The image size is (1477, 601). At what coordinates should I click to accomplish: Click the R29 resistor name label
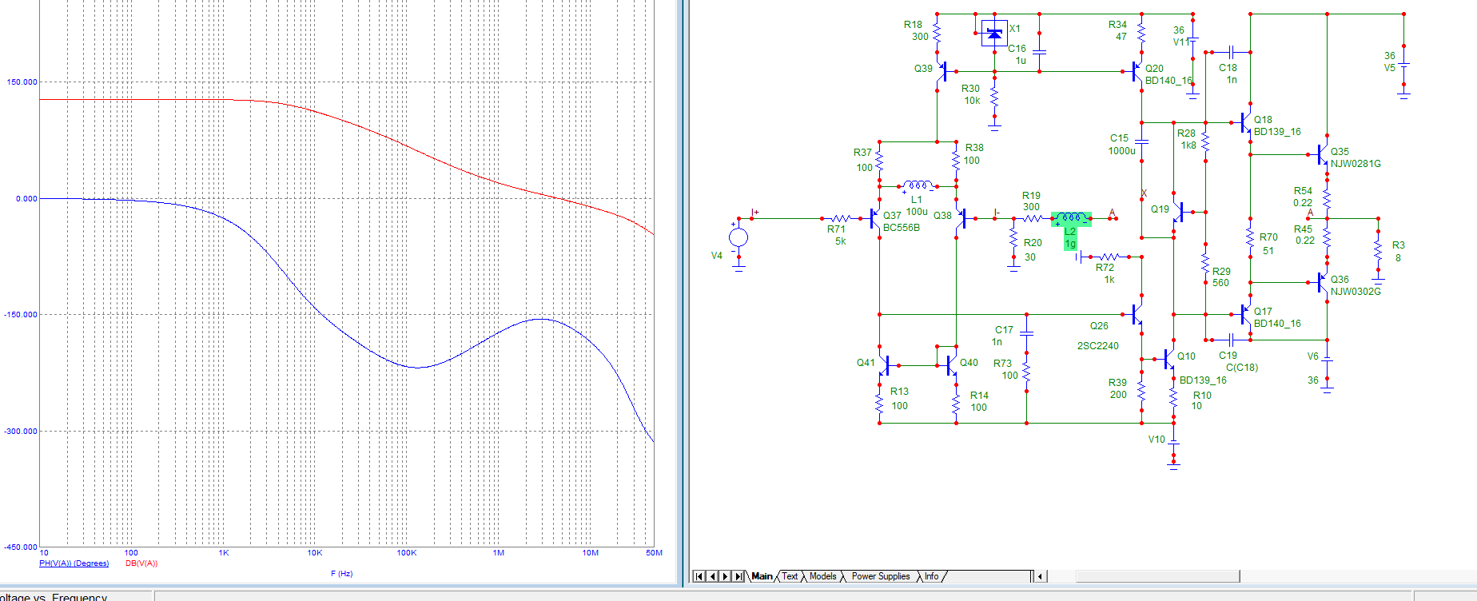click(1221, 272)
